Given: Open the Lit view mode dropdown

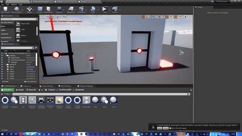Looking at the screenshot, I should coord(59,17).
